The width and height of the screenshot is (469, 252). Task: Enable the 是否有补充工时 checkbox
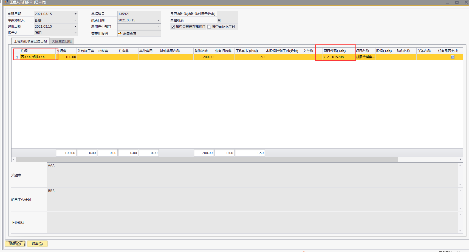coord(209,27)
